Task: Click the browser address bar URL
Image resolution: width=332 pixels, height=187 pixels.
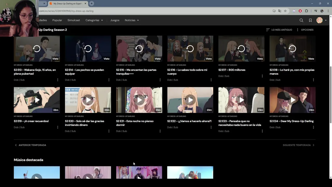Action: click(66, 11)
